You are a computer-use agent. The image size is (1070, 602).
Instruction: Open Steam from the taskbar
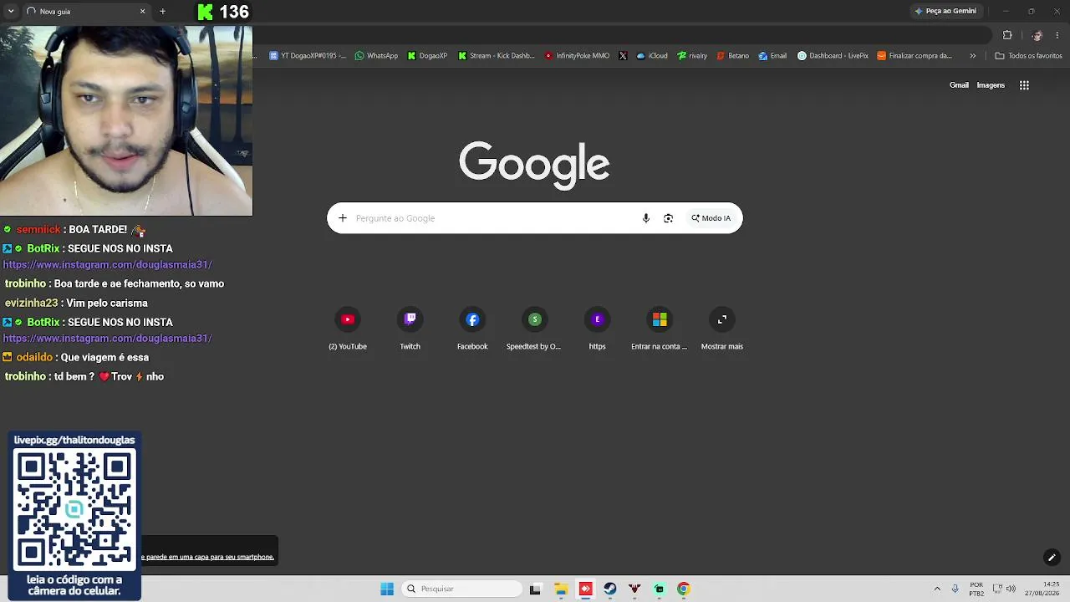pos(610,589)
